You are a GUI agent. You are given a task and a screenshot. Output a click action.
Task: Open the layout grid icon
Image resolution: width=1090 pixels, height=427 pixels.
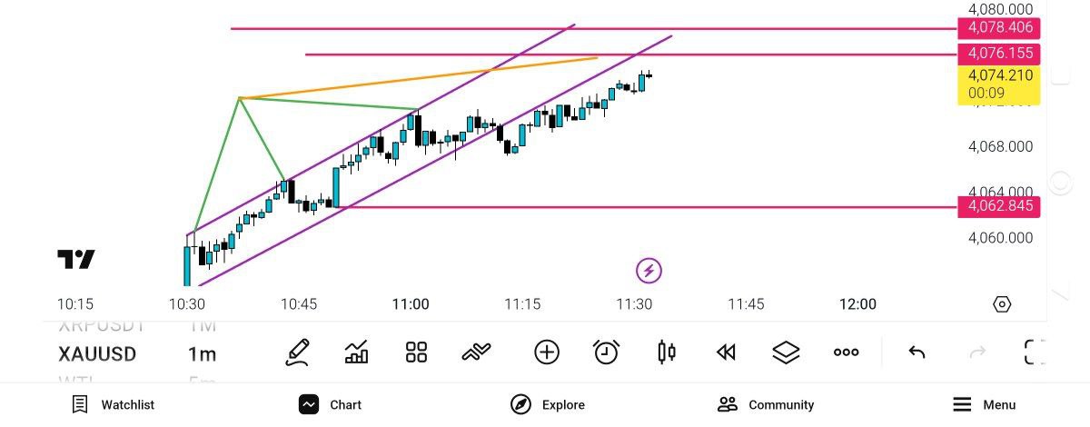tap(416, 352)
